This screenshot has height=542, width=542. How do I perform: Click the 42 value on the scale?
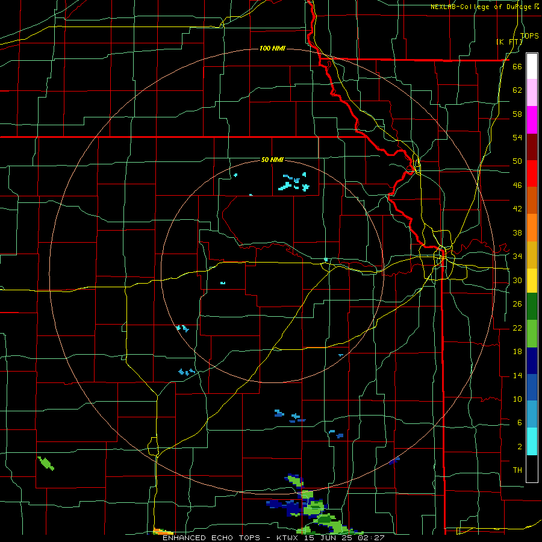tap(517, 209)
